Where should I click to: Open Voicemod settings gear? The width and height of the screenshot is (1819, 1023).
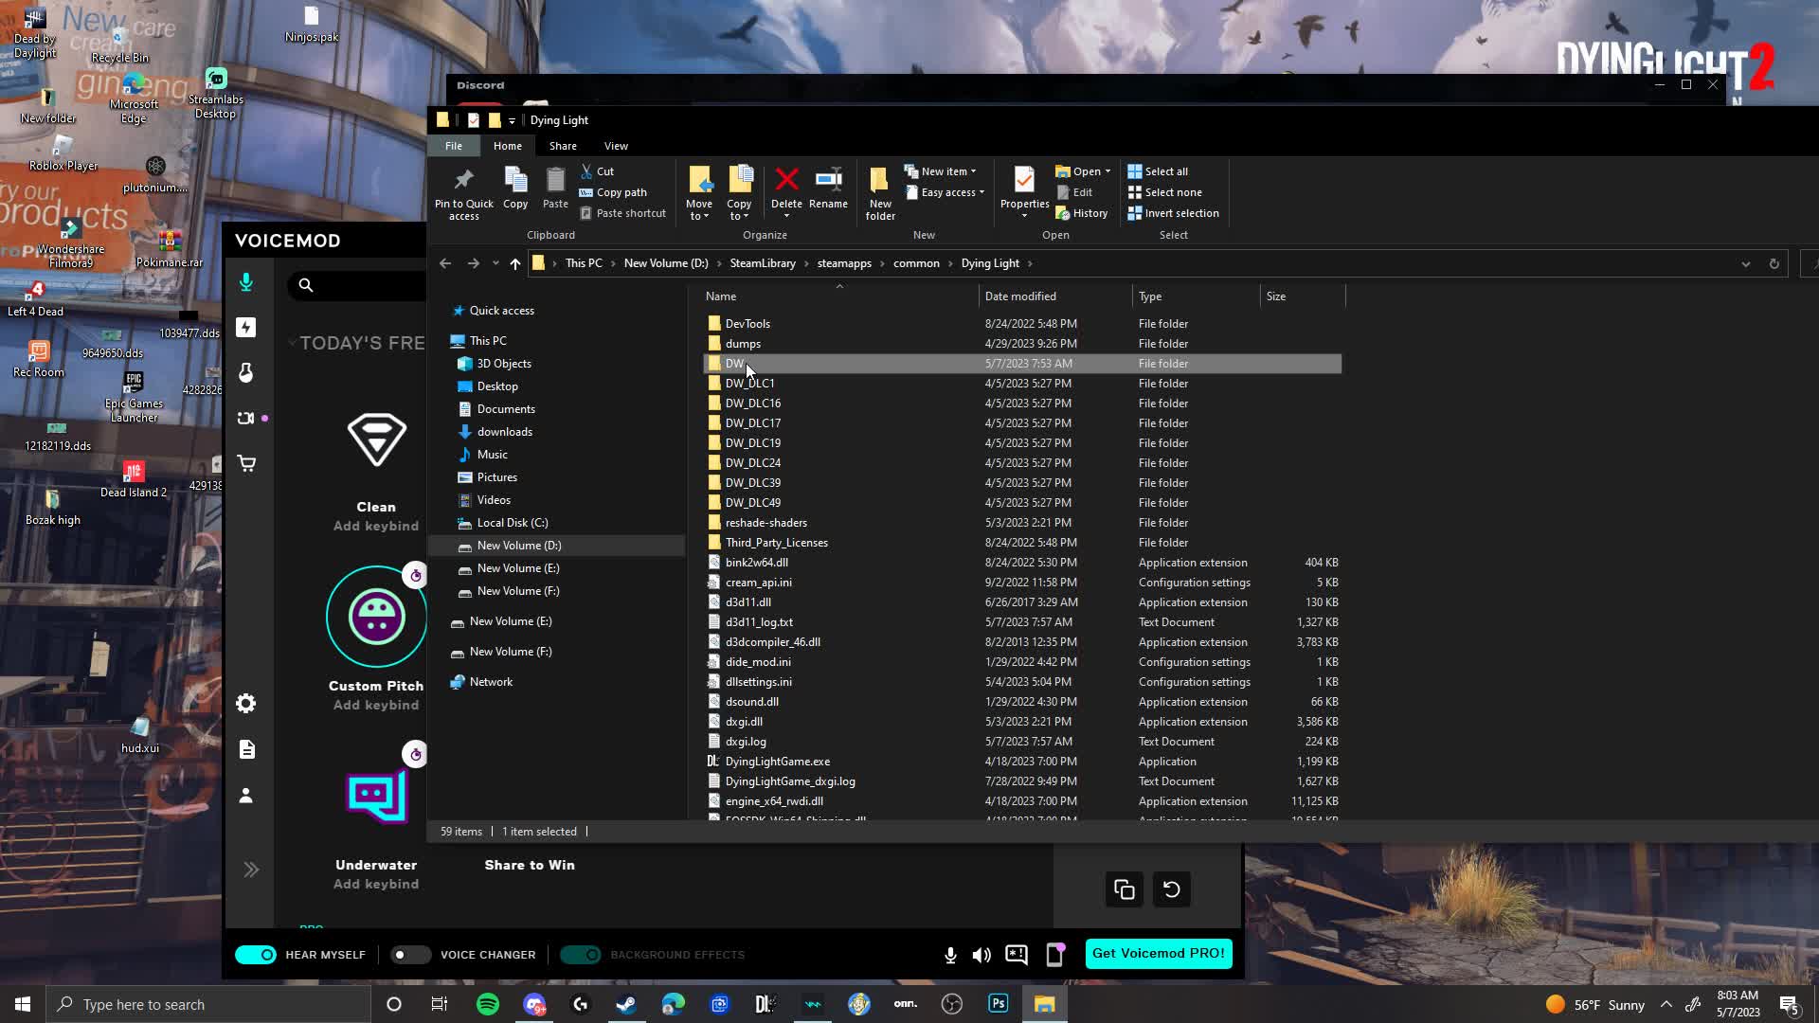(x=247, y=703)
